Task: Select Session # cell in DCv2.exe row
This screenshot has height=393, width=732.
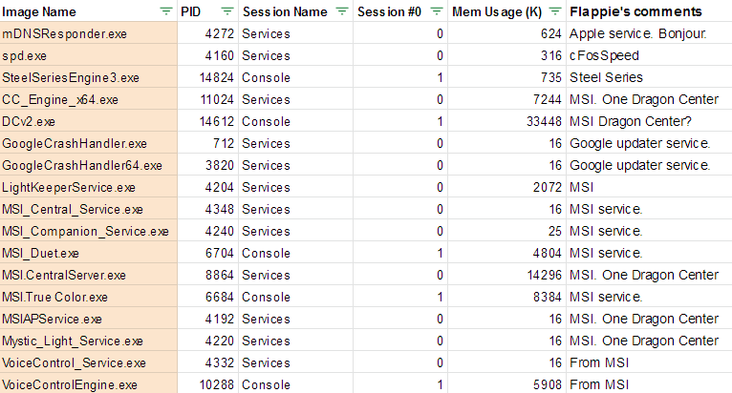Action: pyautogui.click(x=400, y=121)
